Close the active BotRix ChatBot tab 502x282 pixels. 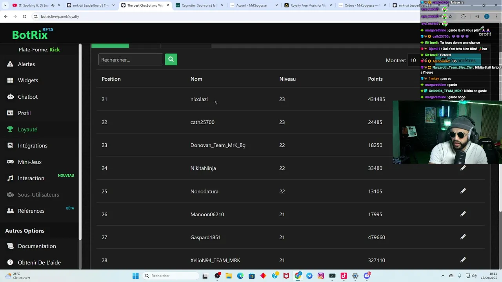pos(168,5)
